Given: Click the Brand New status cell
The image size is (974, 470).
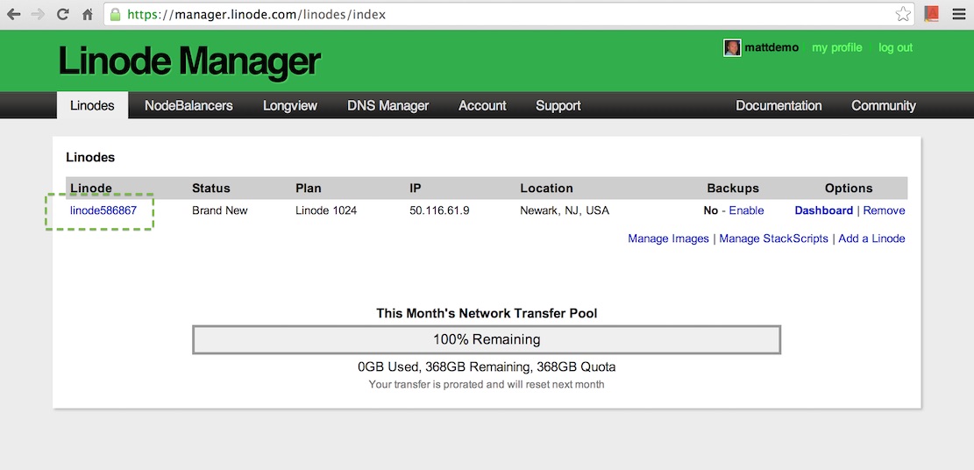Looking at the screenshot, I should pos(220,210).
